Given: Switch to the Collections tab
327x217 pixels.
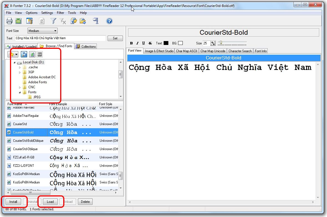Looking at the screenshot, I should tap(86, 46).
